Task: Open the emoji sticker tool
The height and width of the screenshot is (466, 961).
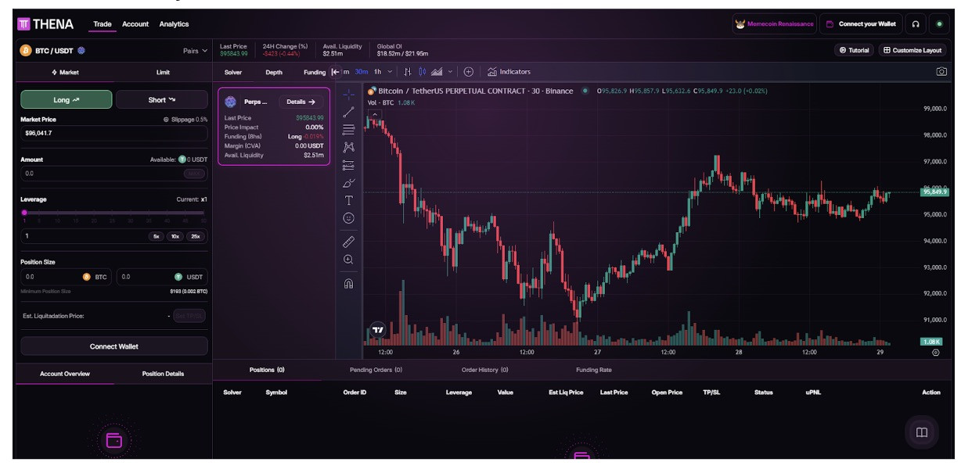Action: point(349,218)
